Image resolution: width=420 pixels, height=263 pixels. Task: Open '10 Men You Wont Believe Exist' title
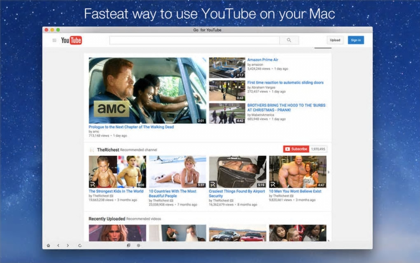(295, 191)
